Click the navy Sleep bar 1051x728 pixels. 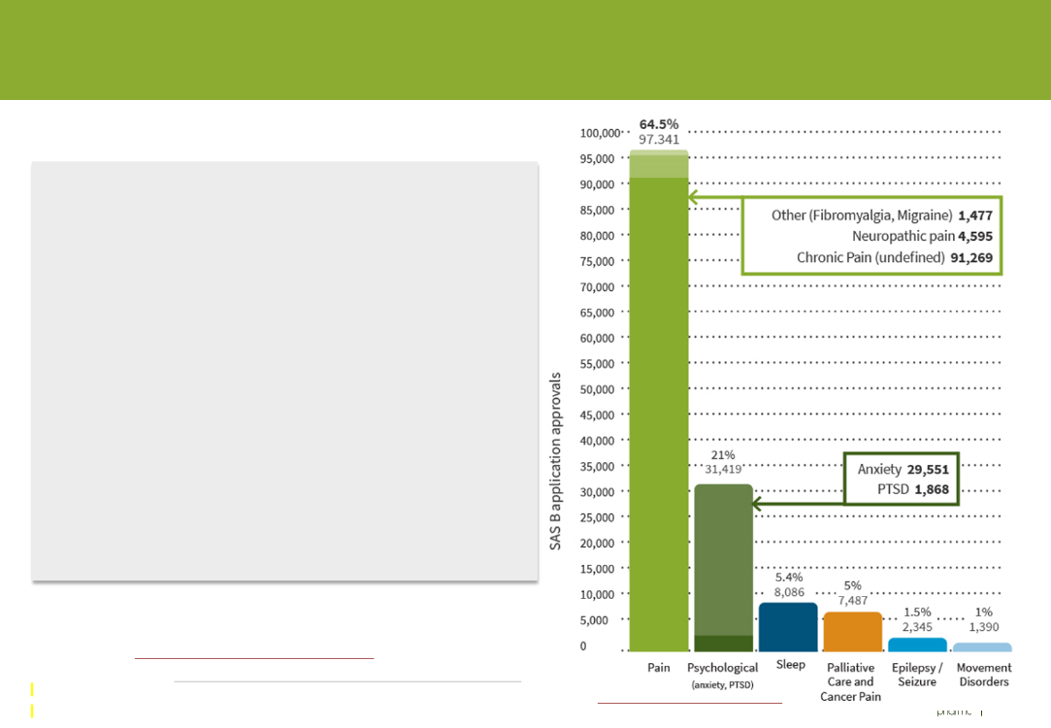(788, 627)
